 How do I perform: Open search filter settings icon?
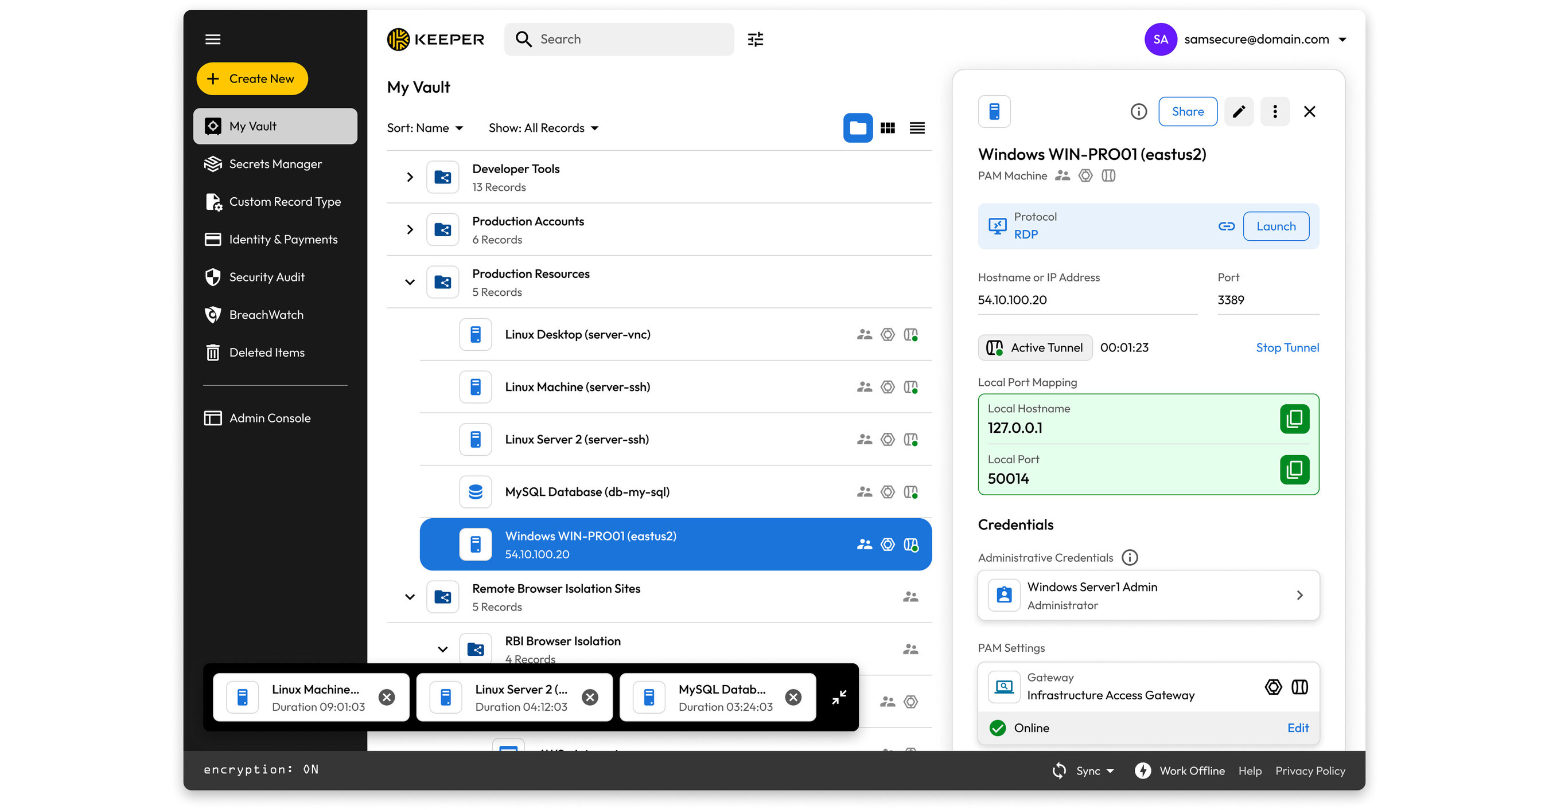(x=755, y=40)
